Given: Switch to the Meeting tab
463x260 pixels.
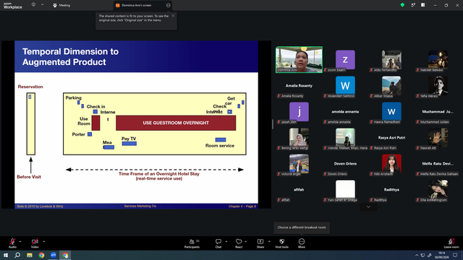Looking at the screenshot, I should point(61,5).
